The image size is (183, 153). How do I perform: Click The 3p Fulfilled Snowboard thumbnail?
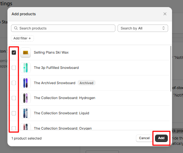(x=25, y=68)
